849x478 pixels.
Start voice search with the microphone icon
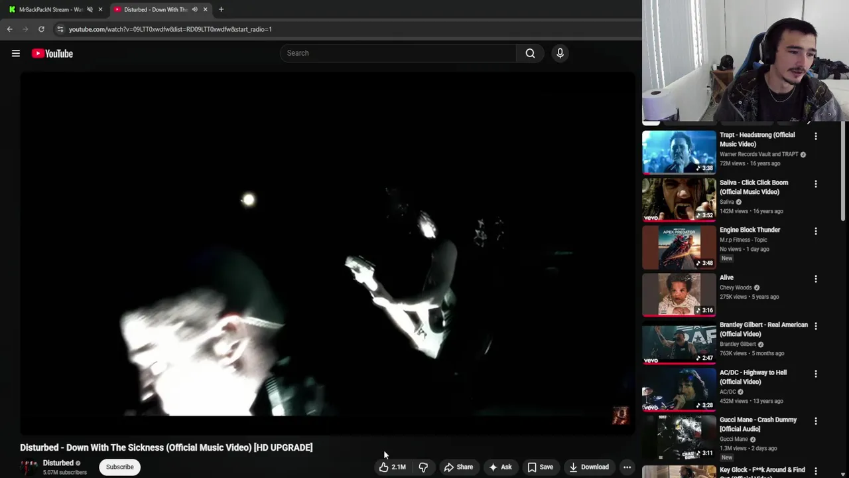tap(560, 53)
